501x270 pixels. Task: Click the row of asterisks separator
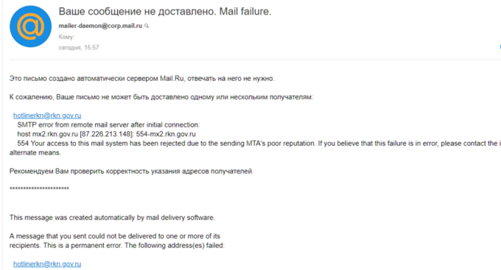tap(39, 189)
